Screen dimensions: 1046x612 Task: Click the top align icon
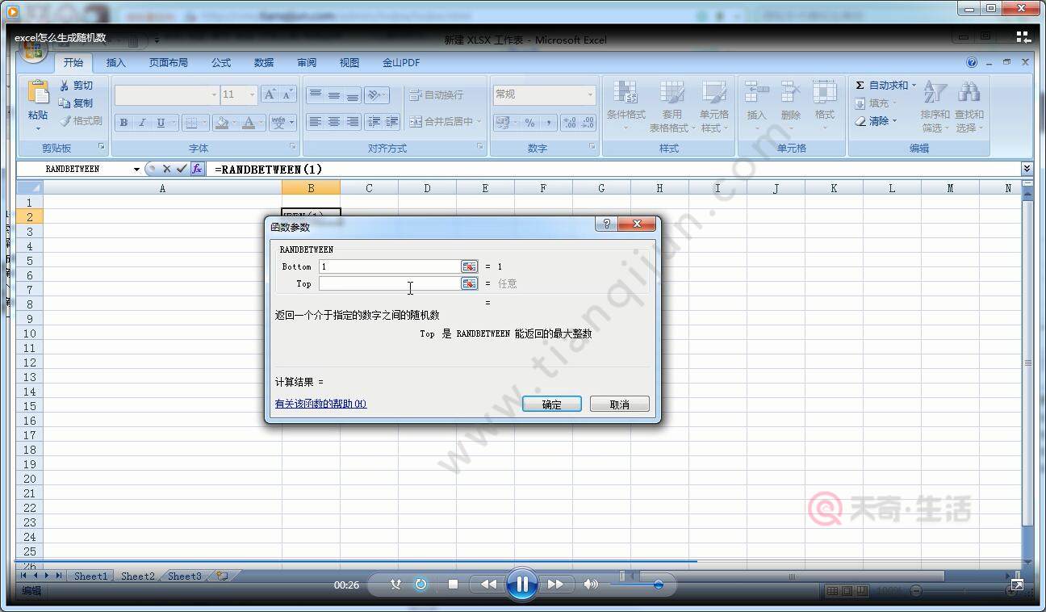pos(315,95)
